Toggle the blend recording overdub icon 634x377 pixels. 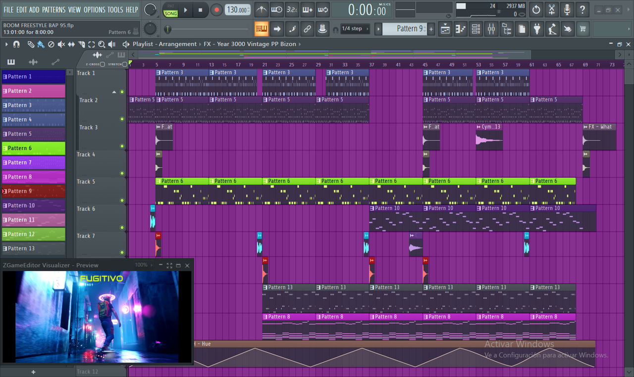[308, 9]
